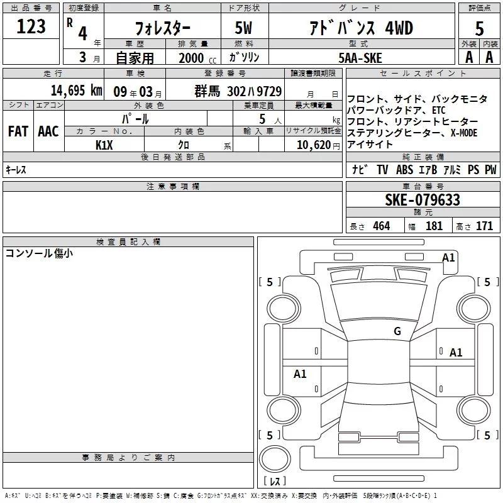
Task: Click the sales point "パワーバックドア、ETC"
Action: click(x=396, y=111)
